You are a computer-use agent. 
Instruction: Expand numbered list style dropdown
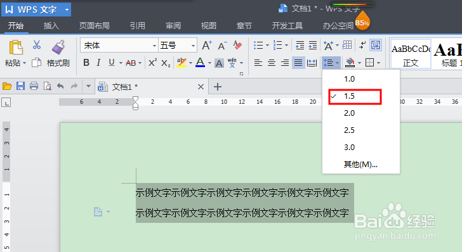coord(286,46)
